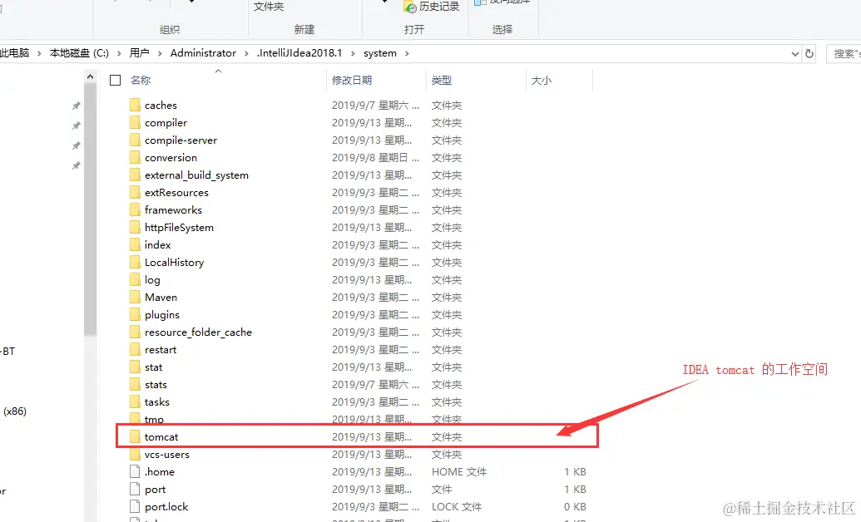Open the caches folder icon

pyautogui.click(x=135, y=105)
